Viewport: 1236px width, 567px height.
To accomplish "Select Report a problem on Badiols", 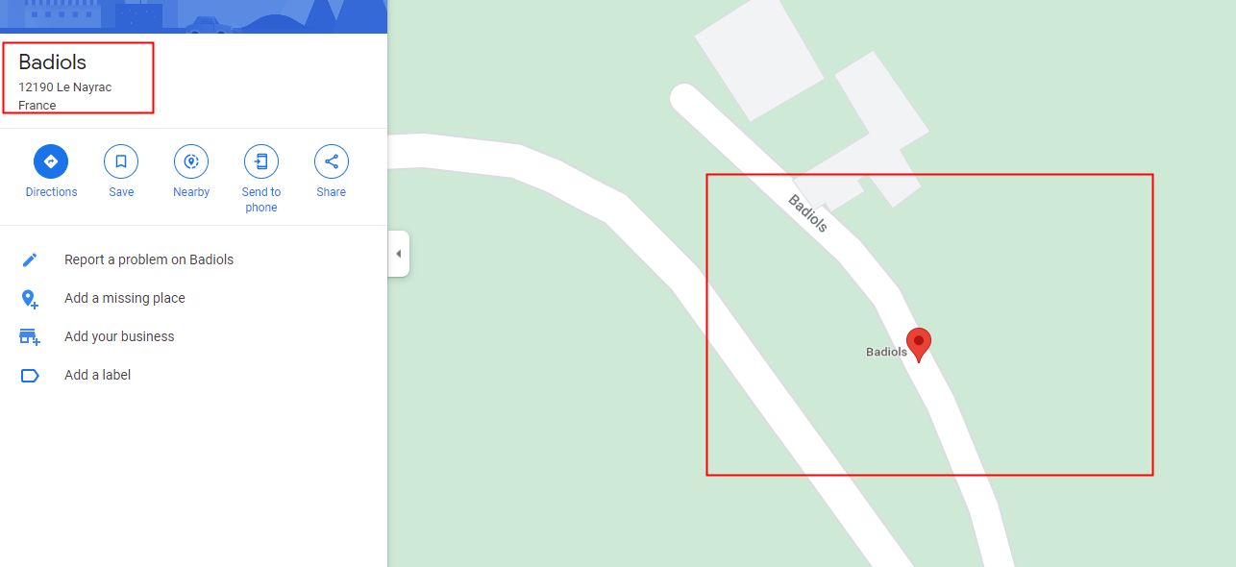I will tap(149, 259).
